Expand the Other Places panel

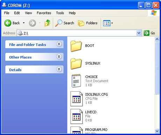coord(59,57)
